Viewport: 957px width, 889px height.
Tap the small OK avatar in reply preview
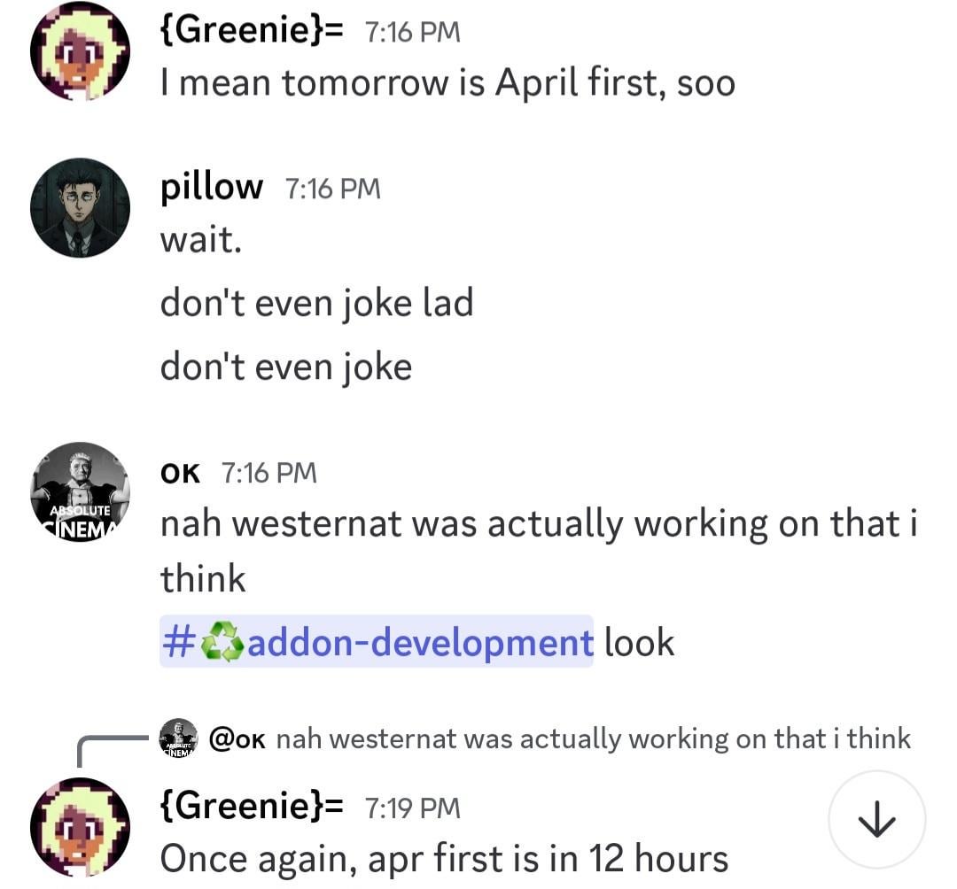pyautogui.click(x=178, y=738)
